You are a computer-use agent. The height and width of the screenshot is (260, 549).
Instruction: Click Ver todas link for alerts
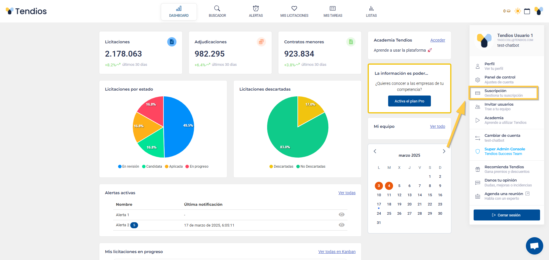point(347,193)
